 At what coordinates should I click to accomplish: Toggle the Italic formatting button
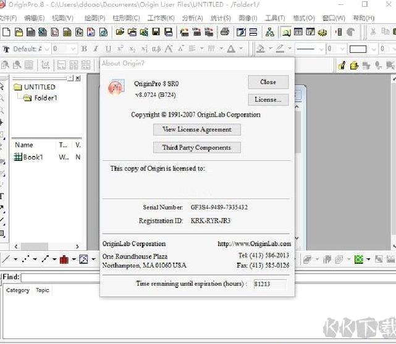tap(96, 49)
